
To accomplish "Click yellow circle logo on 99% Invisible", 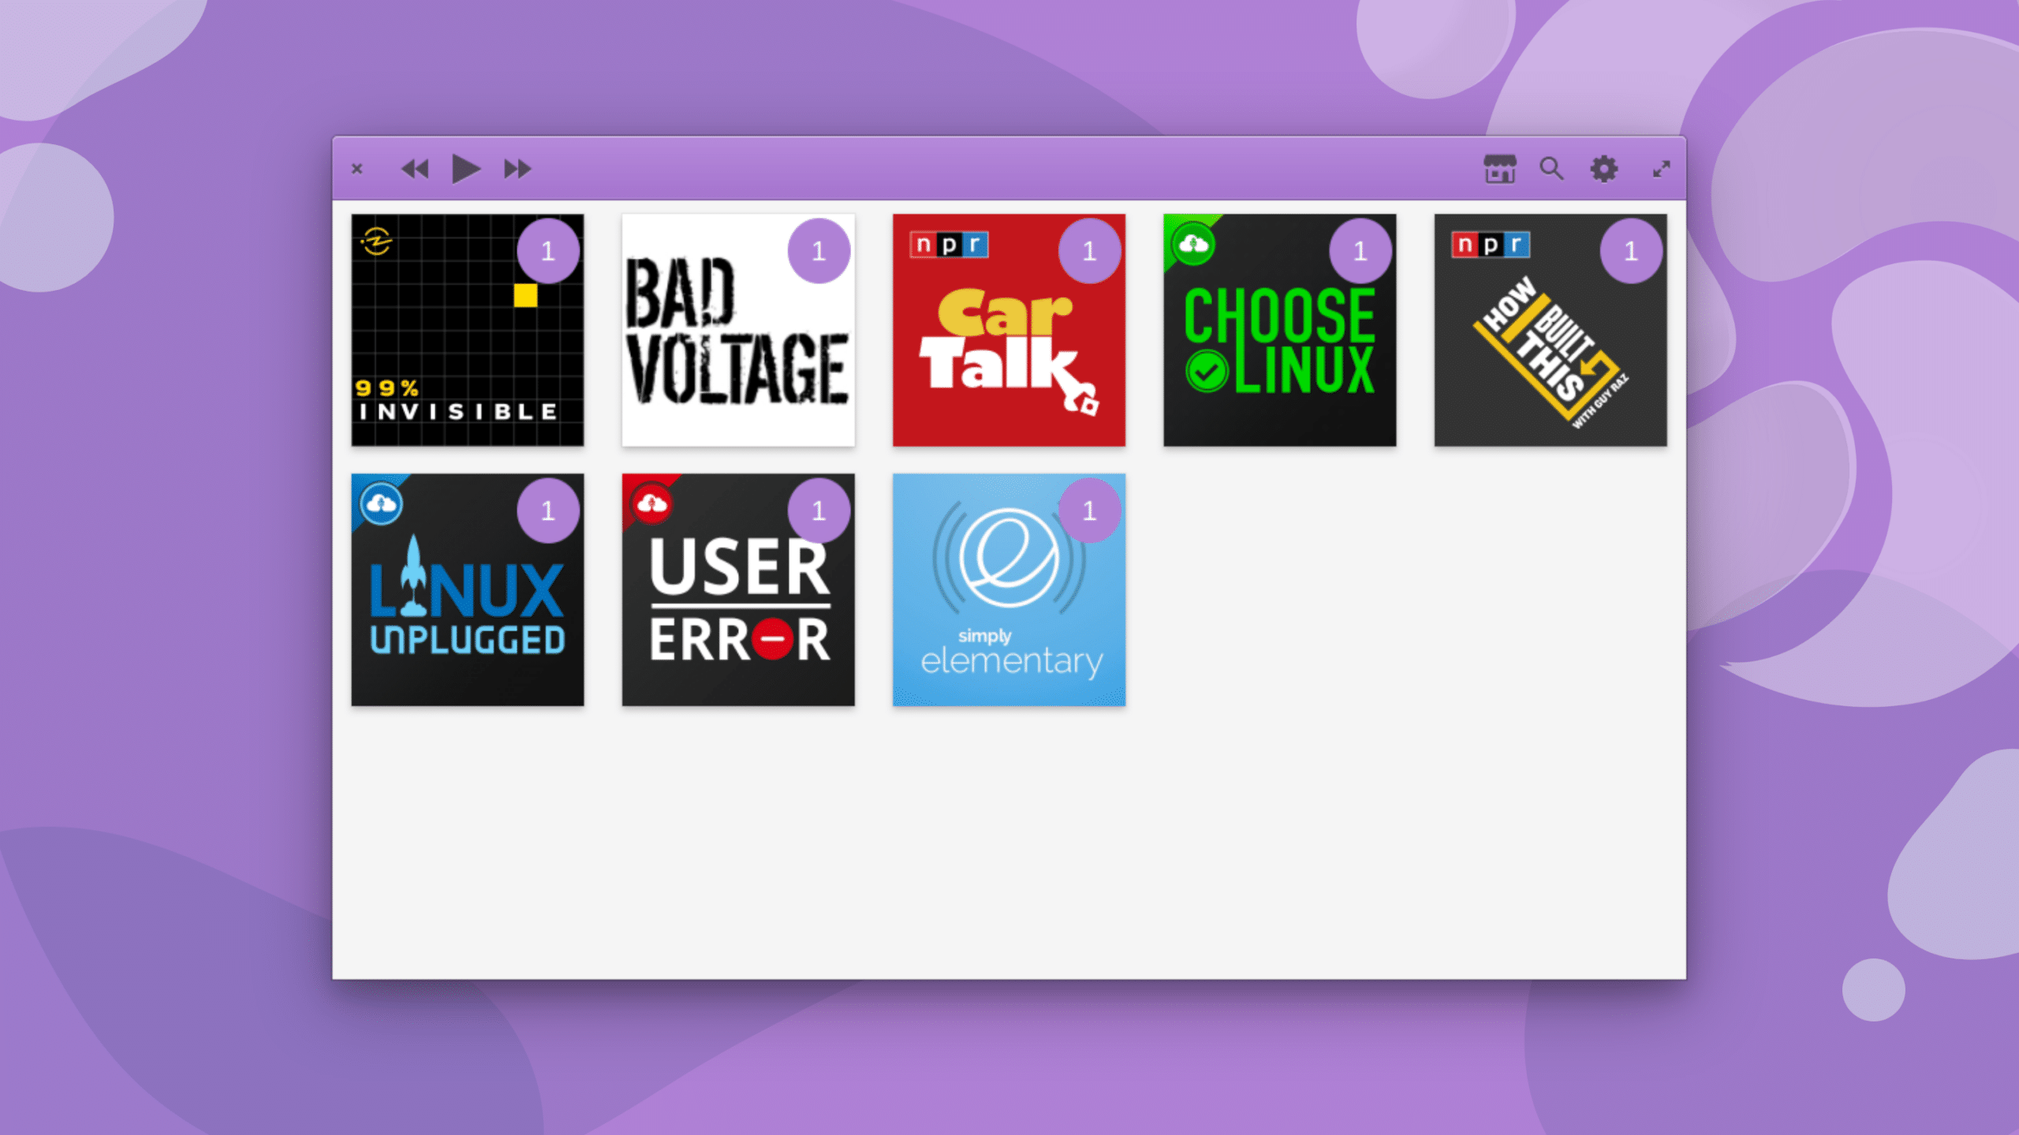I will tap(376, 241).
